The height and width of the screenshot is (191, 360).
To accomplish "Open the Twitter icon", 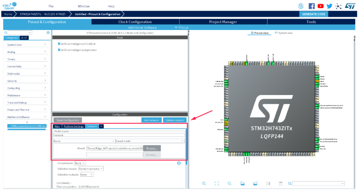I will pos(329,6).
